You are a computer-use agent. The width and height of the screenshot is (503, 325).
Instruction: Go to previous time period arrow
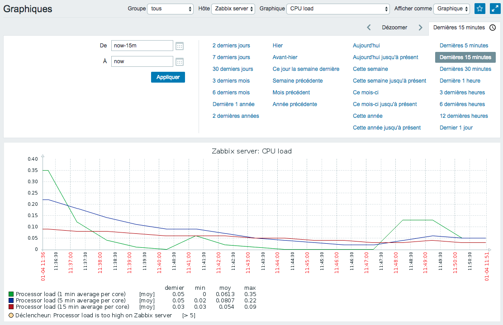click(369, 28)
